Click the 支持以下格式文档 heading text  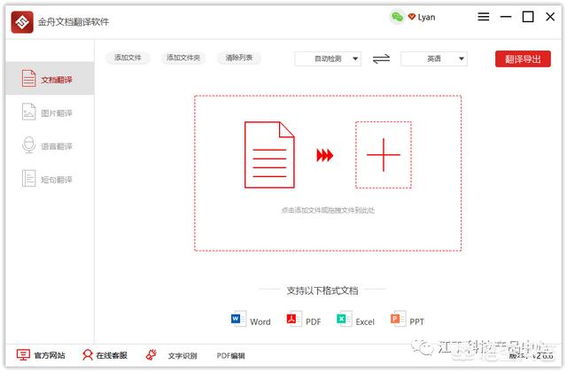(322, 291)
